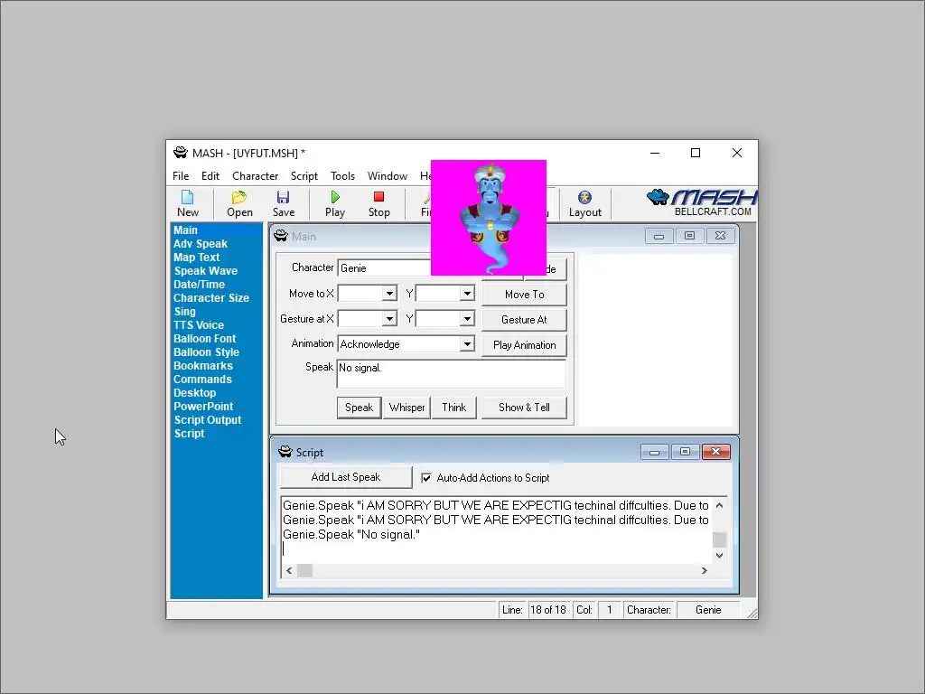The width and height of the screenshot is (925, 694).
Task: Halt playback with the Stop icon
Action: 378,203
